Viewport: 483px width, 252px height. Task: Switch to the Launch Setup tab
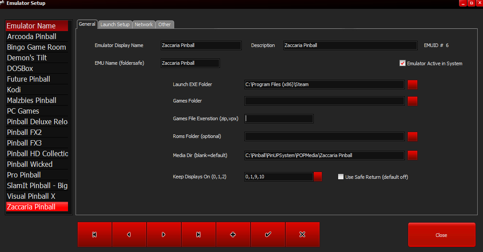[115, 24]
